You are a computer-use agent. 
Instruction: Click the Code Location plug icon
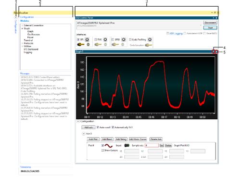pyautogui.click(x=148, y=45)
